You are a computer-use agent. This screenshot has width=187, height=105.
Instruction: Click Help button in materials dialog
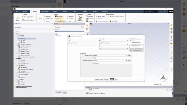pos(116,79)
